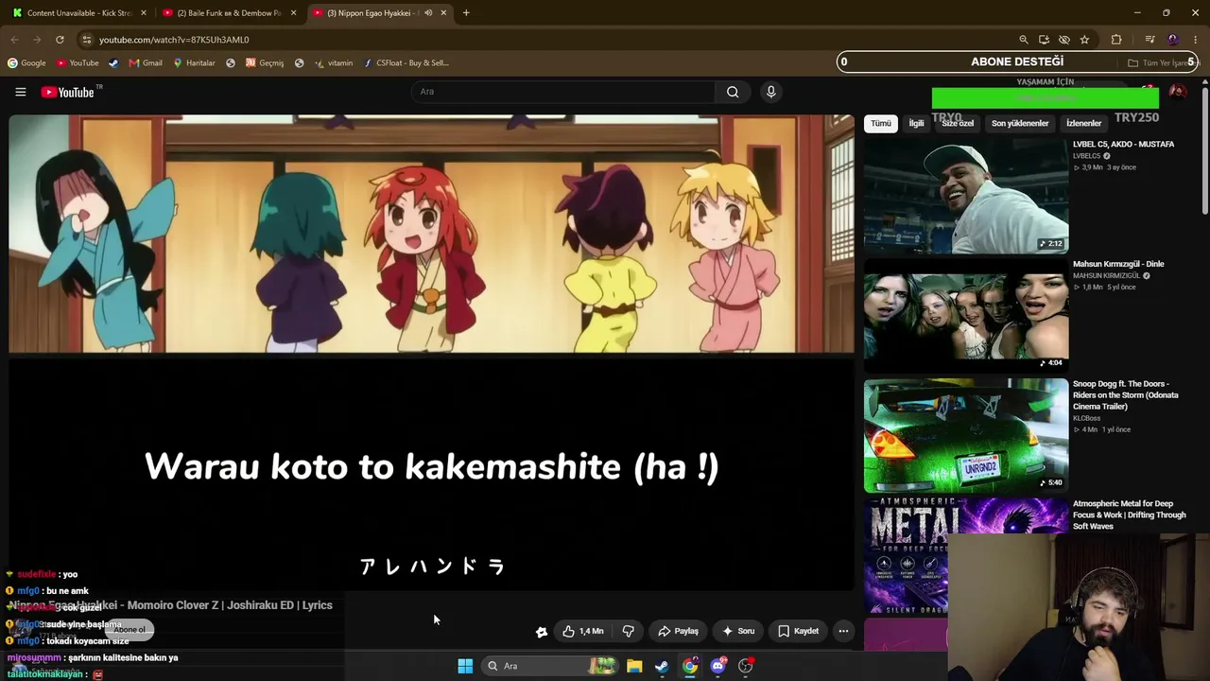The image size is (1210, 681).
Task: Open the Atmospheric Metal for Deep Focus title
Action: coord(1129,515)
